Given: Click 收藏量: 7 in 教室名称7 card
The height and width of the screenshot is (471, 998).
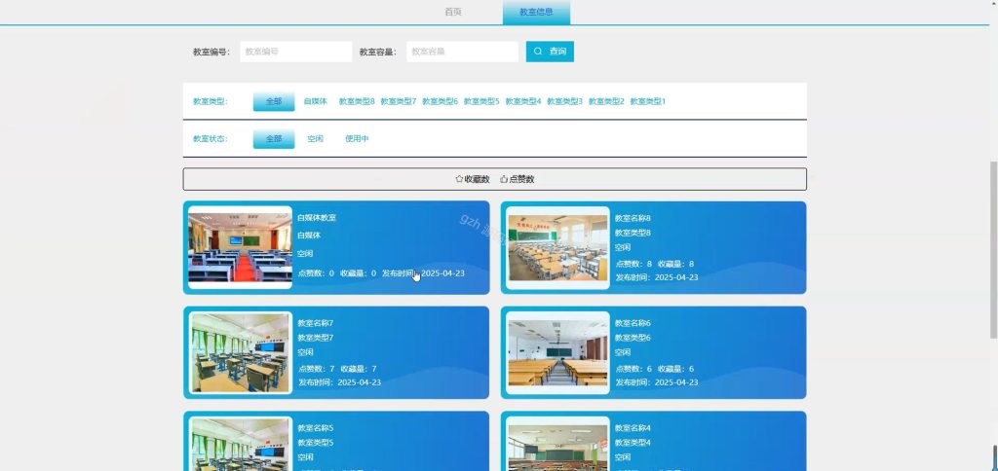Looking at the screenshot, I should [359, 369].
